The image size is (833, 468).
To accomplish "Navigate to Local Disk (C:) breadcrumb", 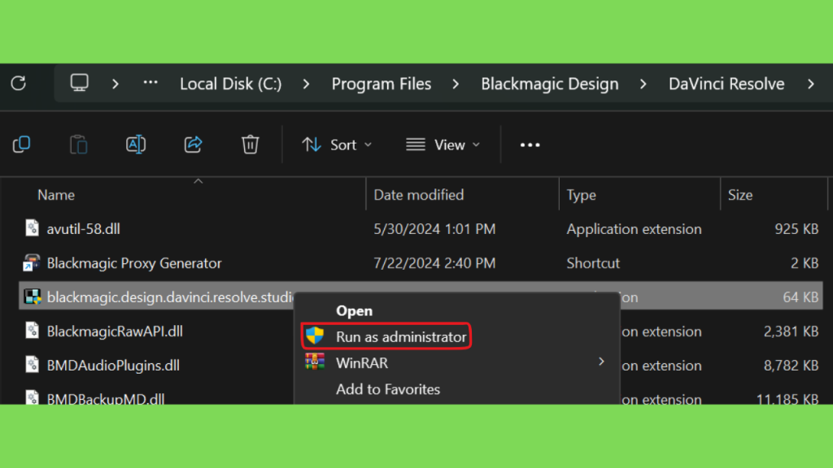I will point(230,84).
